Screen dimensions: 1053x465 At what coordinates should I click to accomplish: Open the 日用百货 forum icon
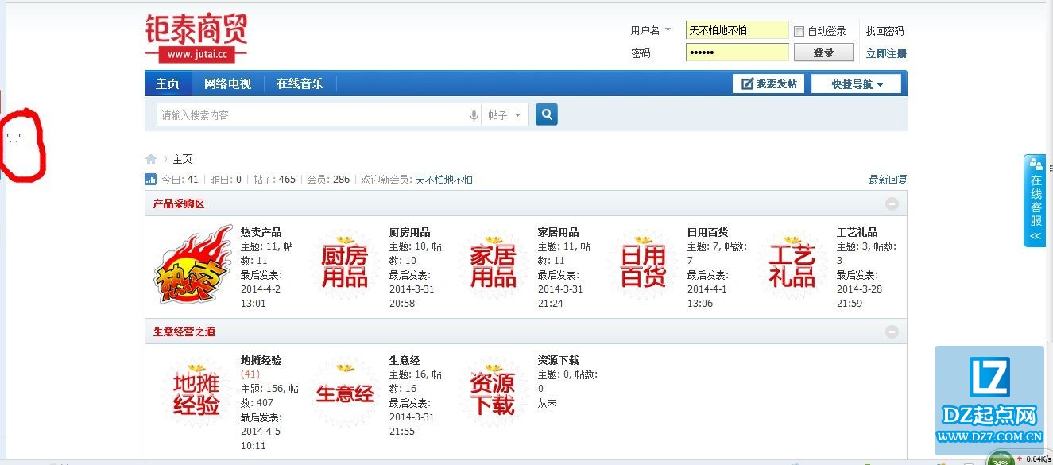point(642,266)
